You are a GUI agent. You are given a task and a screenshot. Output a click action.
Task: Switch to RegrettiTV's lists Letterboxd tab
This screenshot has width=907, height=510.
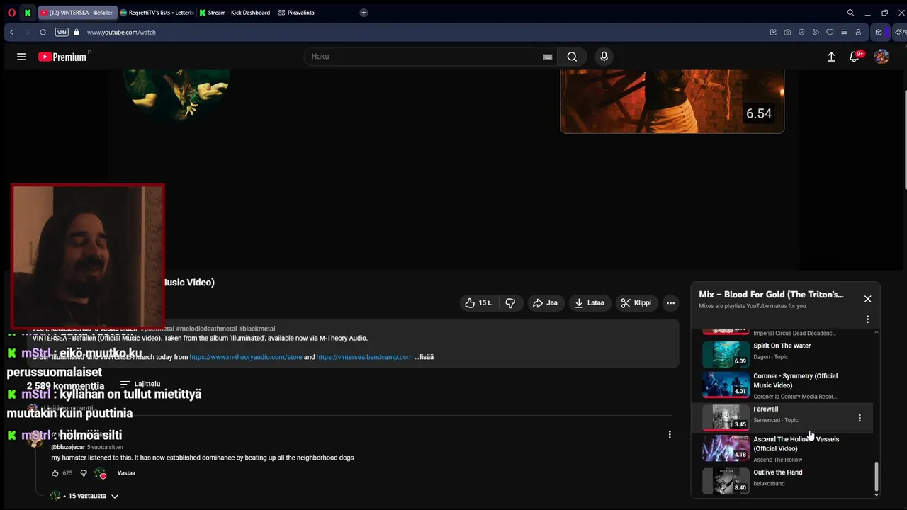[x=157, y=13]
